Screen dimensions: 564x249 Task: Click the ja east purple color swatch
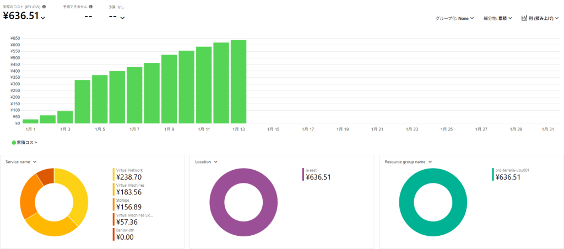303,174
